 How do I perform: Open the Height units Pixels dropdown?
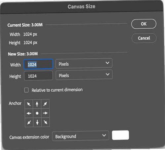[84, 75]
